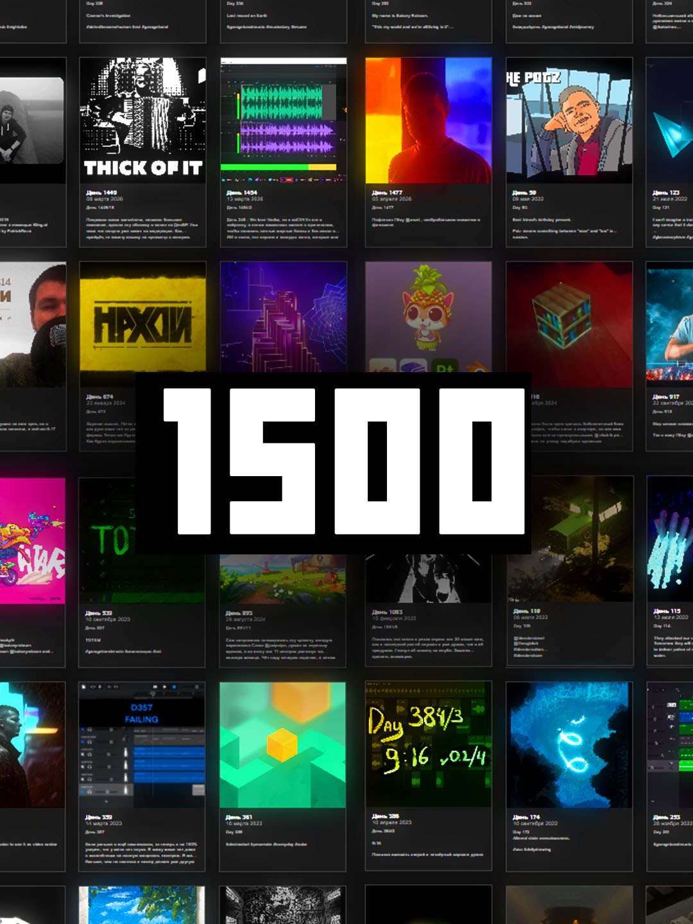Viewport: 693px width, 924px height.
Task: Select the pink motorcycle illustration thumbnail
Action: [32, 540]
